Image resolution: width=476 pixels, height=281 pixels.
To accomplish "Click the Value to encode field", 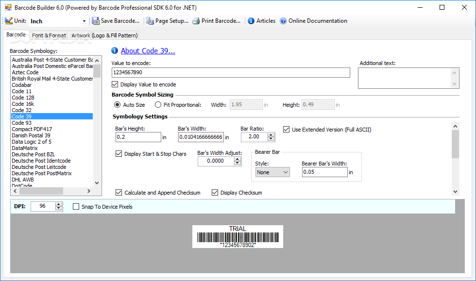I will point(231,72).
